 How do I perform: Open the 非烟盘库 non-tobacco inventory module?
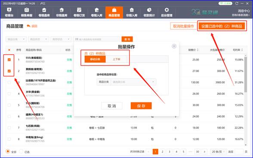[x=62, y=12]
